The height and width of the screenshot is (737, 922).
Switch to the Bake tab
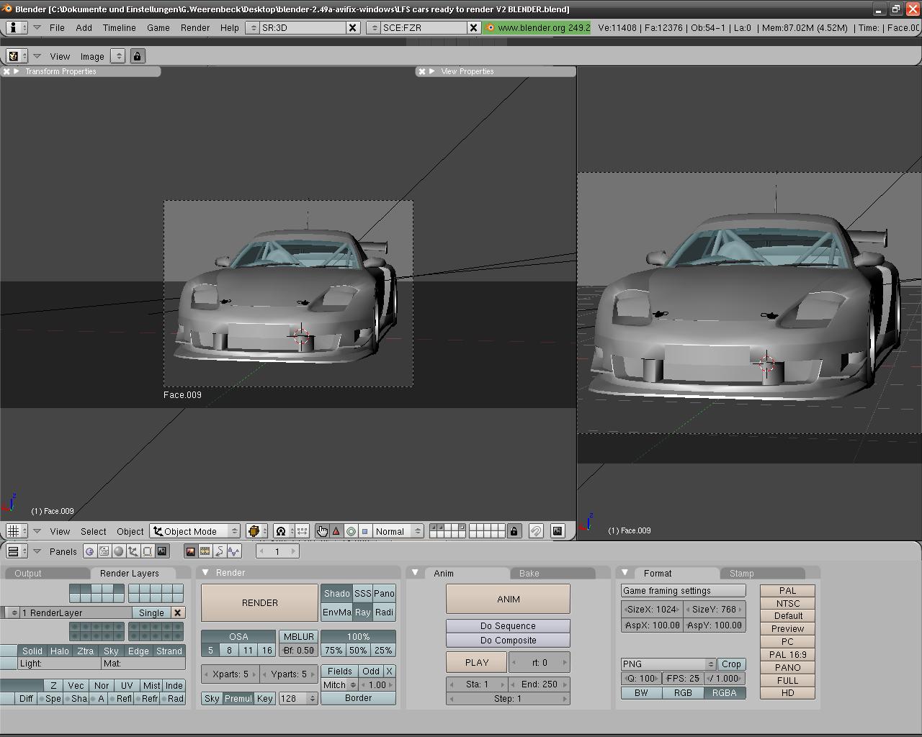[529, 573]
